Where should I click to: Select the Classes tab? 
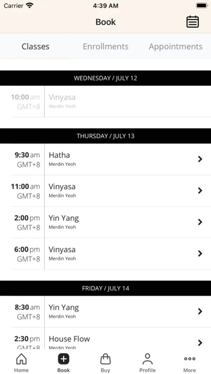pyautogui.click(x=35, y=46)
